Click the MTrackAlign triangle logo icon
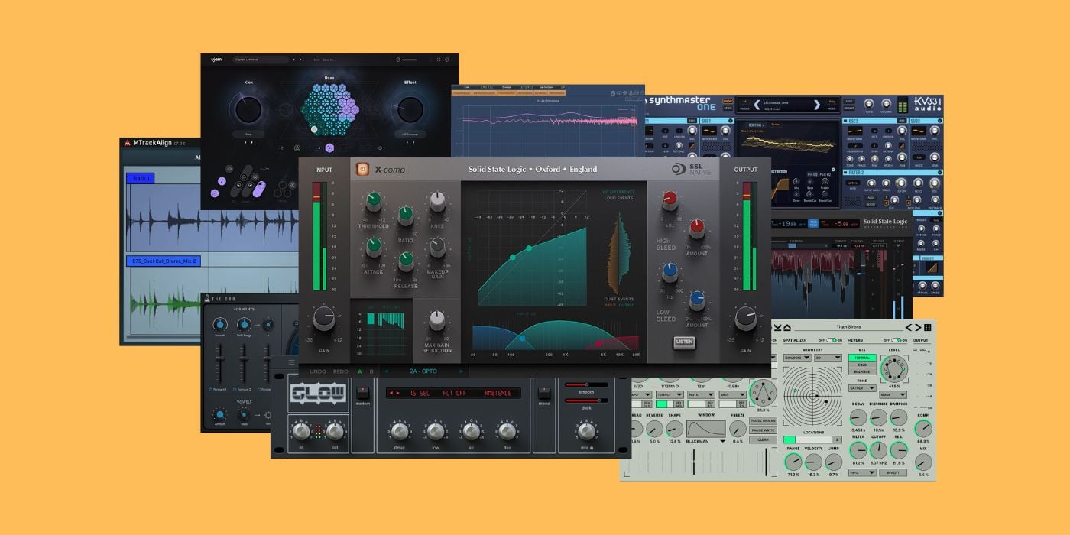 click(128, 143)
